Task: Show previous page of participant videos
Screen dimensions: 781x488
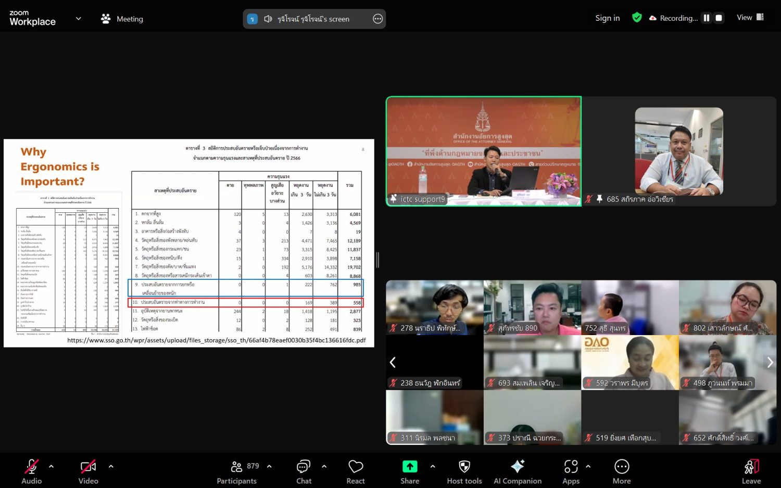Action: [393, 362]
